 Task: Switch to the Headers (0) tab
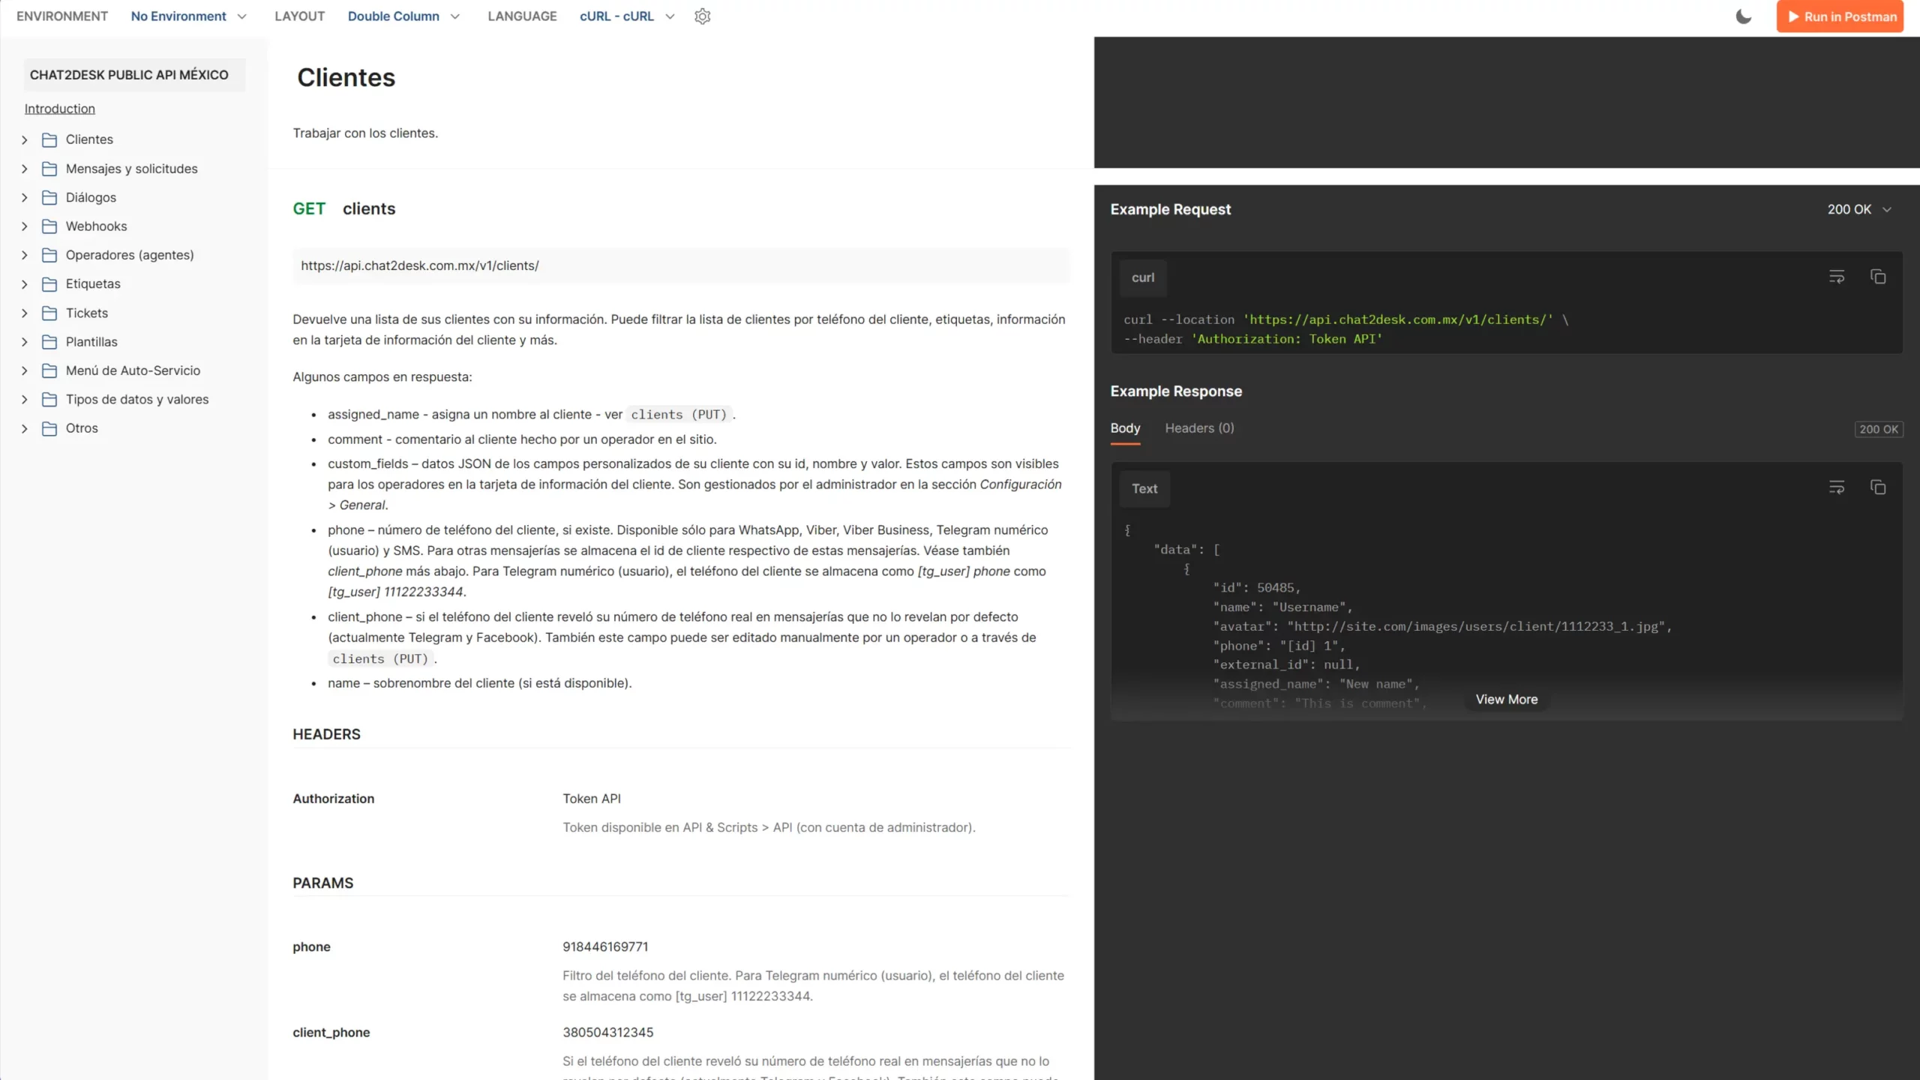(x=1198, y=428)
